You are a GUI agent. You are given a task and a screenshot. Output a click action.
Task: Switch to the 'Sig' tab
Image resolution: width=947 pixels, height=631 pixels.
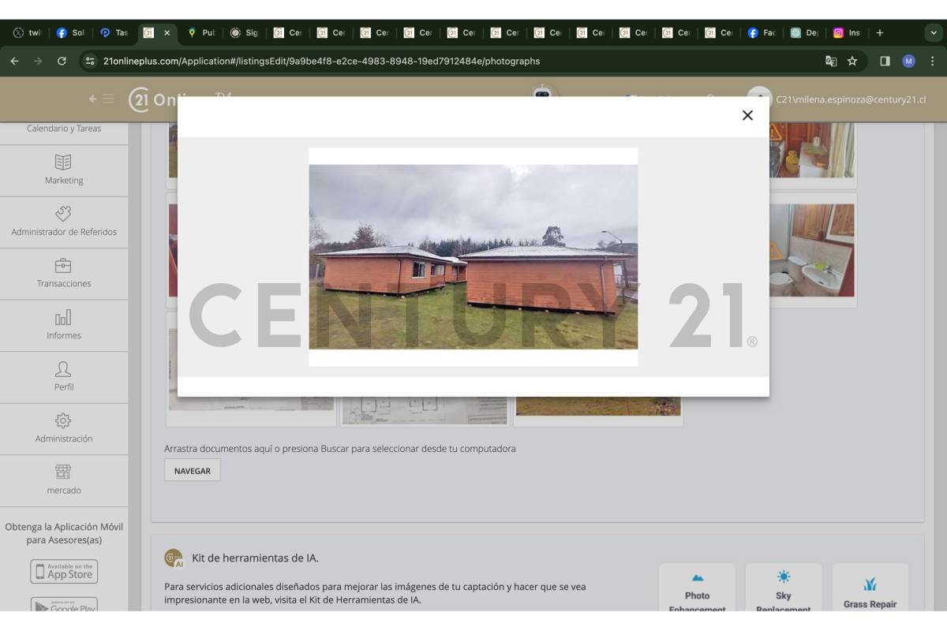tap(244, 33)
